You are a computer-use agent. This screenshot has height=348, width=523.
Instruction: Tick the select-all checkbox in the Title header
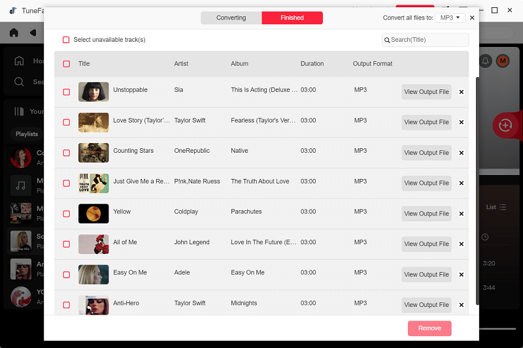(66, 64)
